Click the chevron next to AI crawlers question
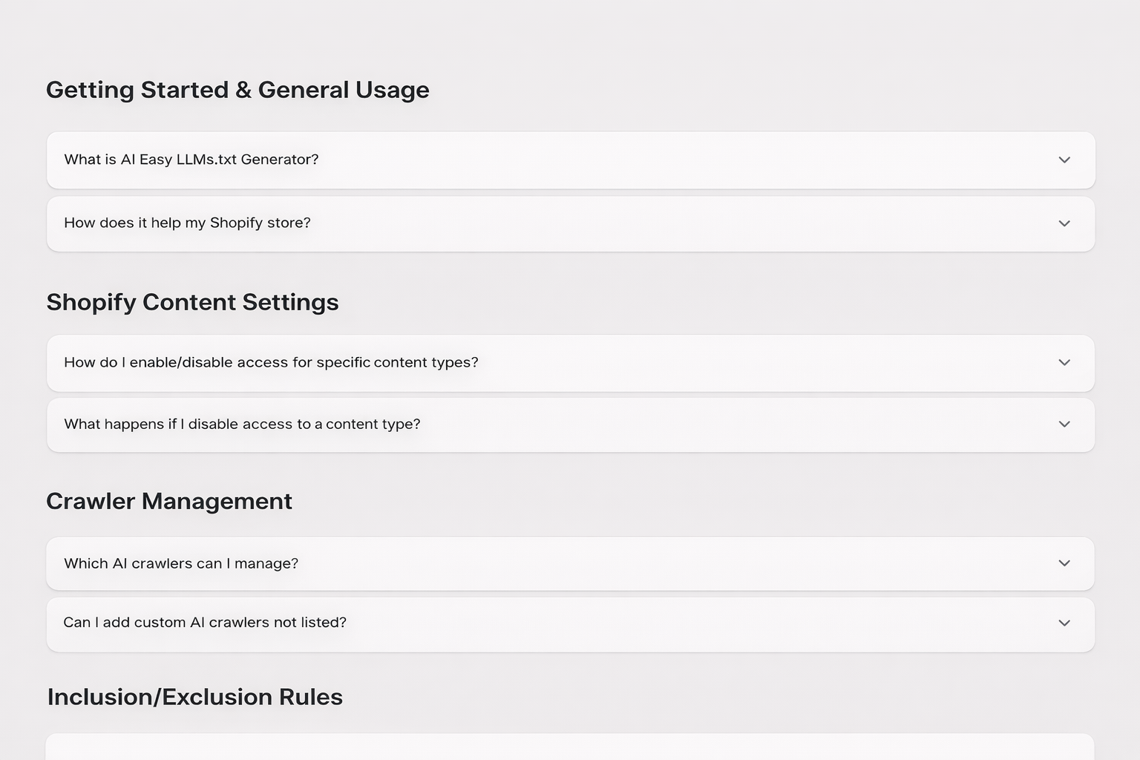Viewport: 1140px width, 760px height. (x=1064, y=563)
